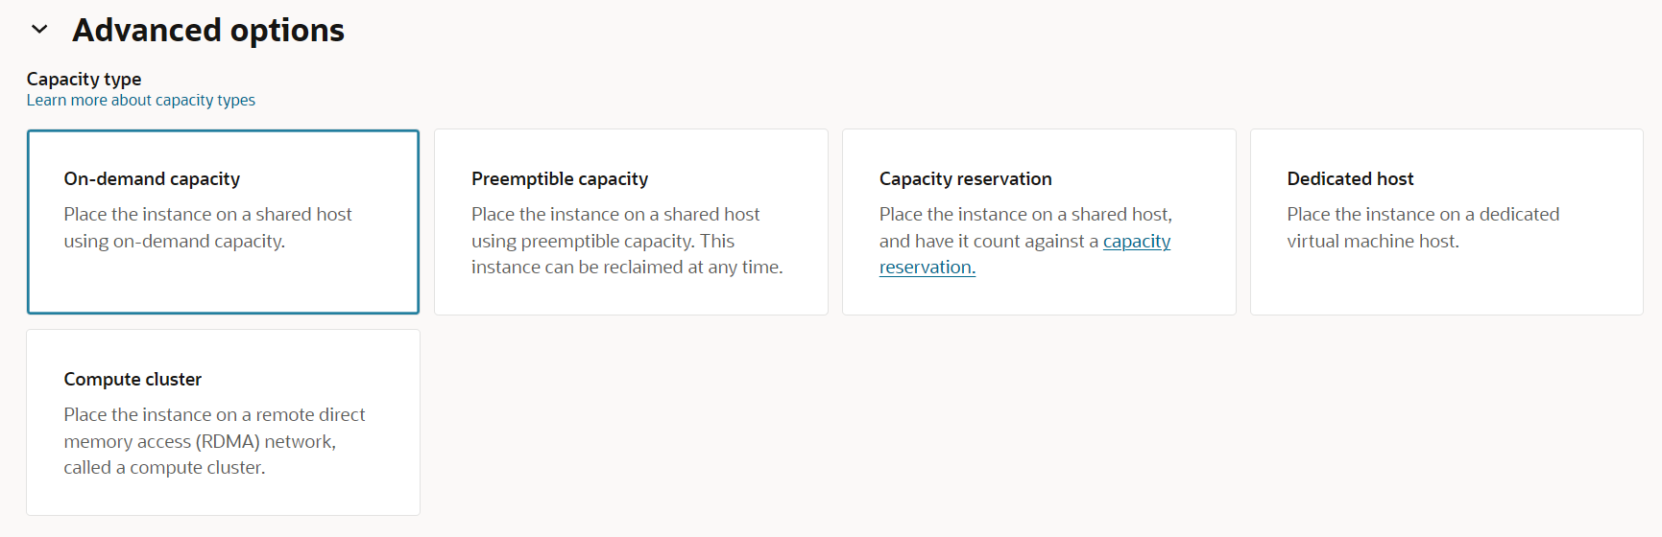
Task: Select the On-demand capacity card
Action: (x=223, y=222)
